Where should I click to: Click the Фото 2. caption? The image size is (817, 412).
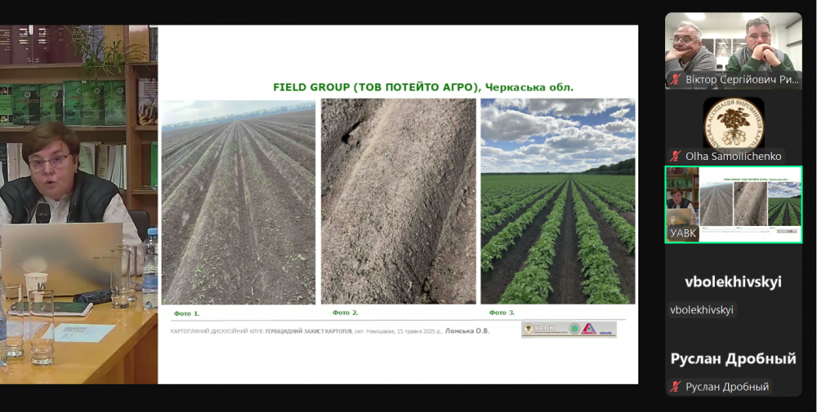(346, 312)
